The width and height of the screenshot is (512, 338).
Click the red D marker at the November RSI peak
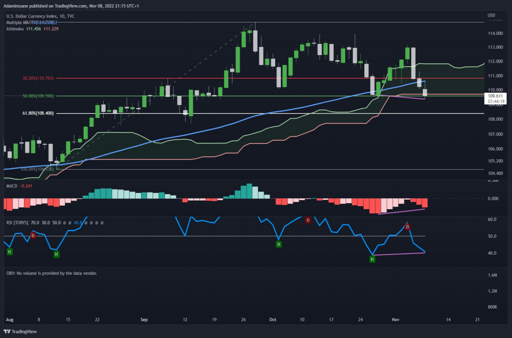pyautogui.click(x=407, y=227)
